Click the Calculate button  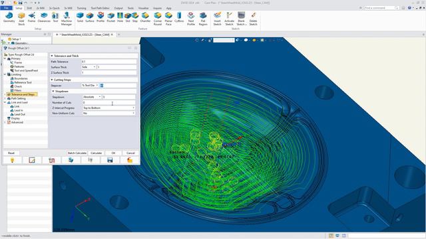click(x=96, y=153)
